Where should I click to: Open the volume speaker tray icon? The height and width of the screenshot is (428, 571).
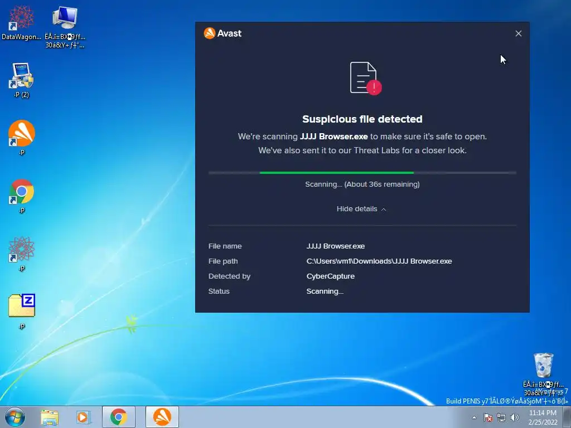[x=514, y=417]
